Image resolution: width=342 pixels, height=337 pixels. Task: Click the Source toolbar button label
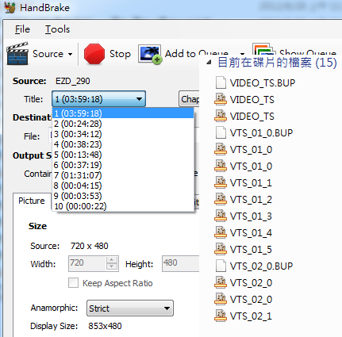tap(48, 54)
